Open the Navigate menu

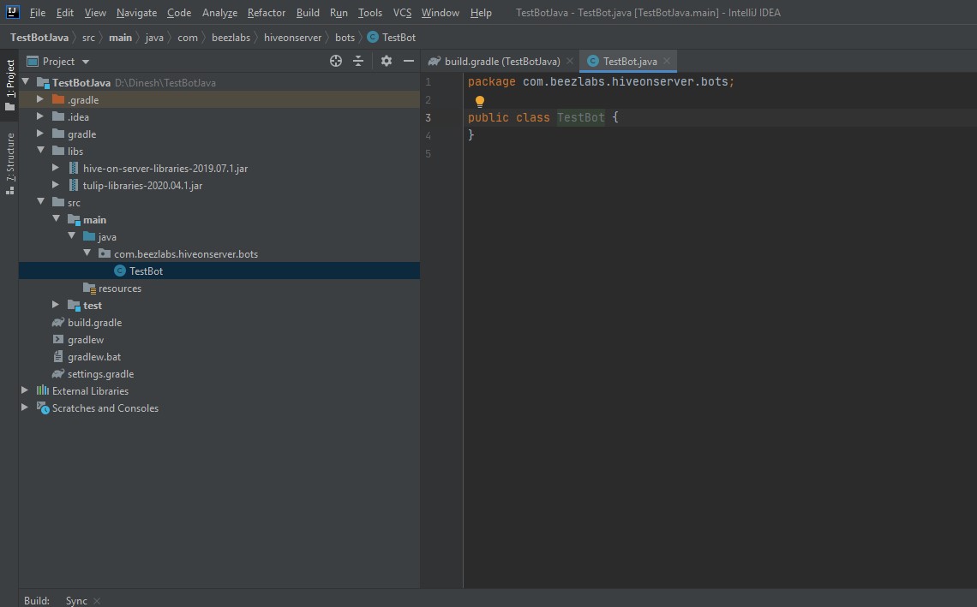[x=136, y=13]
